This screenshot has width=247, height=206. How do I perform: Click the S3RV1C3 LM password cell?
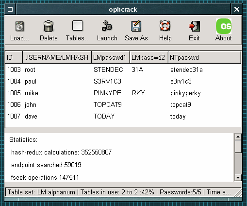click(107, 81)
